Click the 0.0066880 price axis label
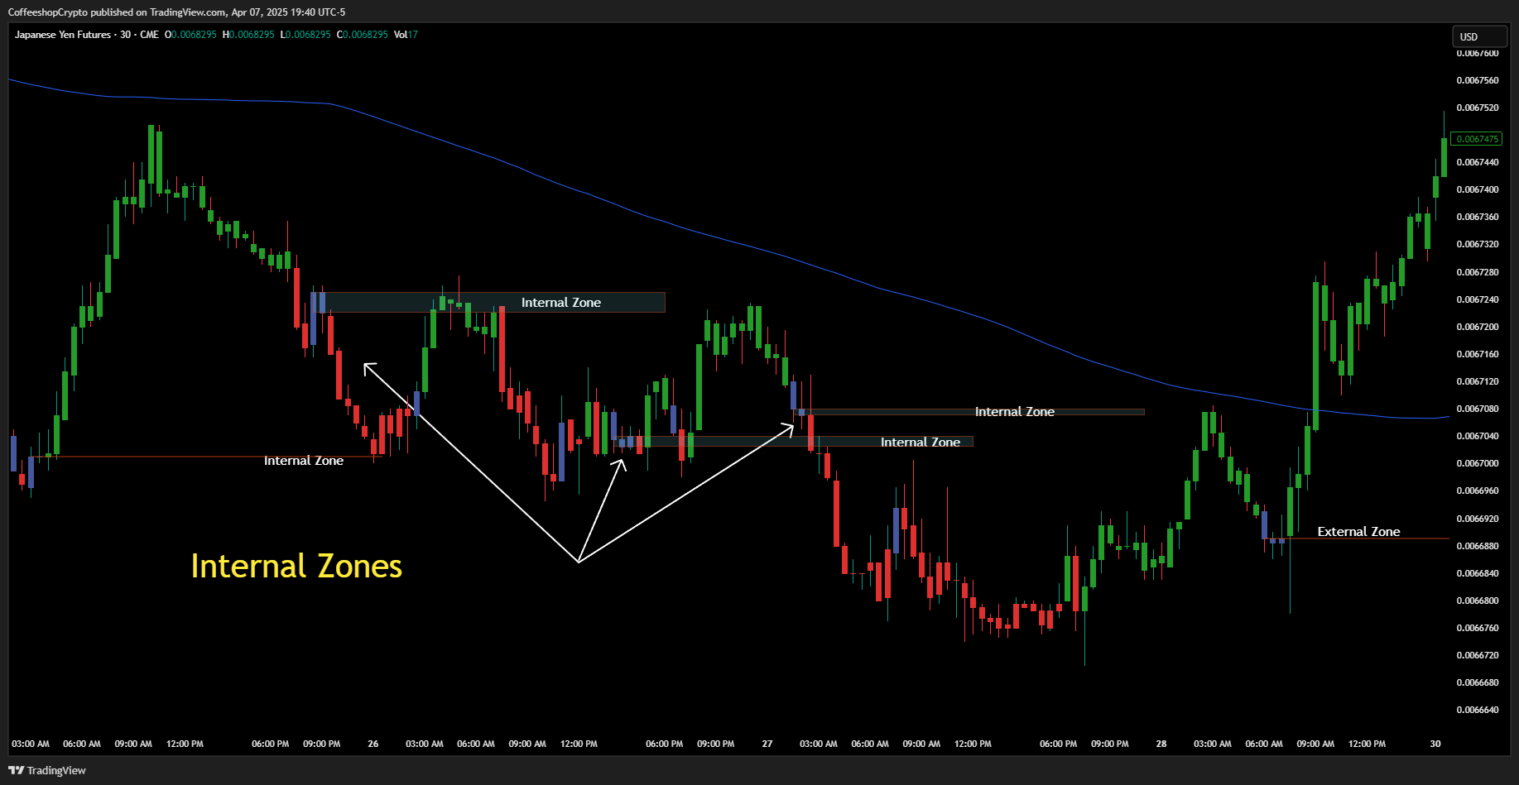Image resolution: width=1519 pixels, height=785 pixels. click(1478, 546)
